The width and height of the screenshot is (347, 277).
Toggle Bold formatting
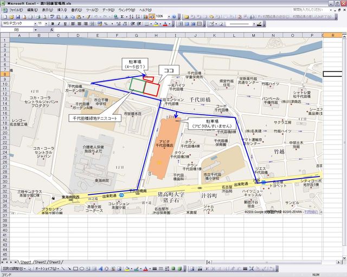pos(52,24)
